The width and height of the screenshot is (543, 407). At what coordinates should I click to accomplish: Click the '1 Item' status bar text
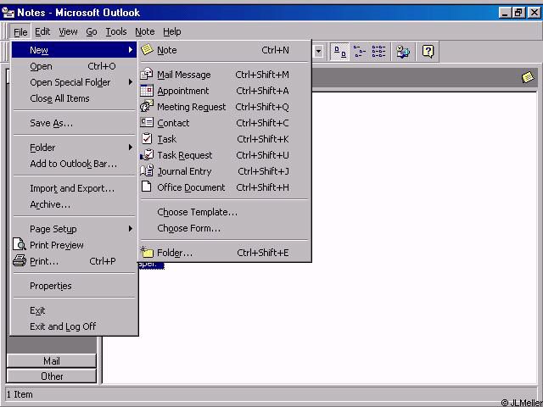[x=20, y=394]
